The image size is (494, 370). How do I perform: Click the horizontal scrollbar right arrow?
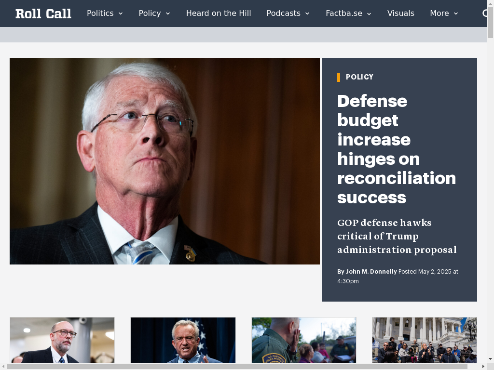pos(484,367)
